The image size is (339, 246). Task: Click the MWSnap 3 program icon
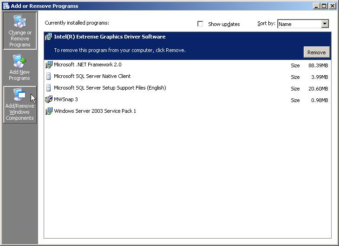49,100
